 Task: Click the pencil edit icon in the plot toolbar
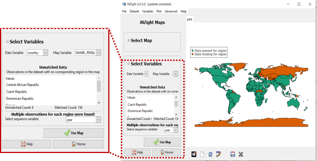tap(218, 154)
